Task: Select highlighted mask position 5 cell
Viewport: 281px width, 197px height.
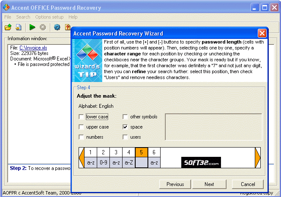Action: pyautogui.click(x=142, y=152)
